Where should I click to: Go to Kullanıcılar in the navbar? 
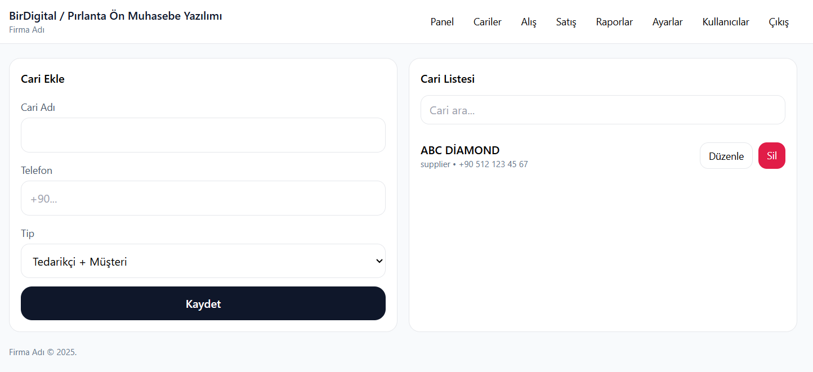(725, 22)
